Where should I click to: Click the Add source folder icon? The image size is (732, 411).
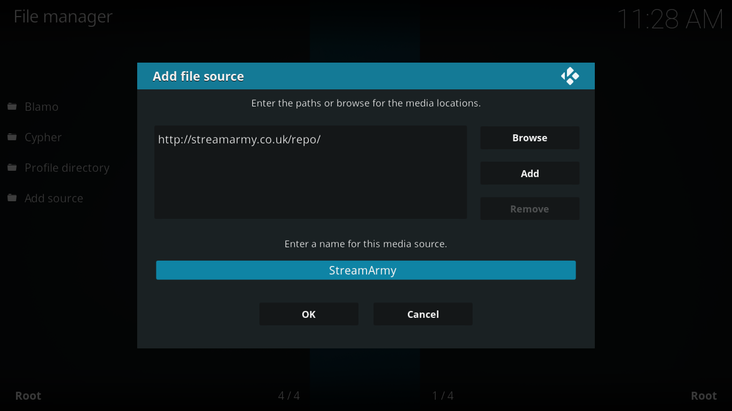pos(11,198)
